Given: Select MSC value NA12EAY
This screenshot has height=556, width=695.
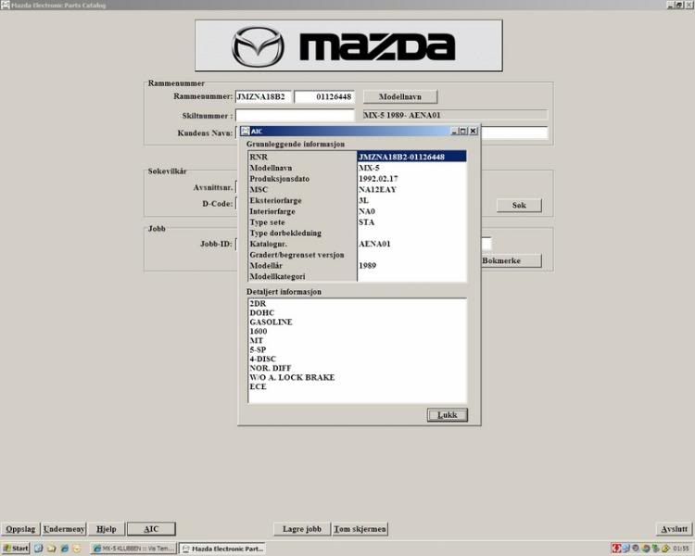Looking at the screenshot, I should (x=377, y=190).
